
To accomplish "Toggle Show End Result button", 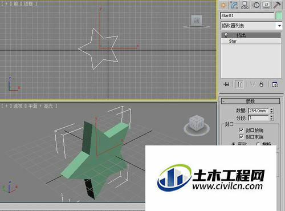I will [239, 84].
